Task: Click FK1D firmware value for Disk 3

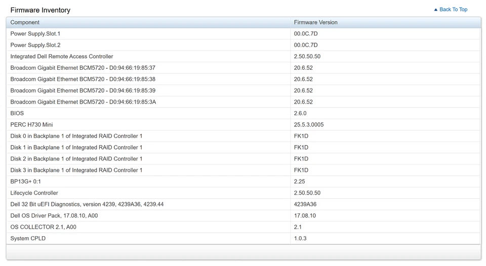Action: coord(301,170)
